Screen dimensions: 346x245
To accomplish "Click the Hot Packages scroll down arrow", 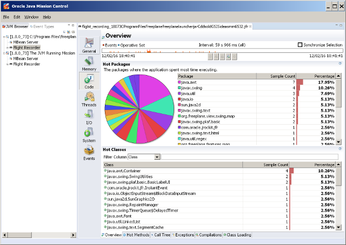I will 338,142.
